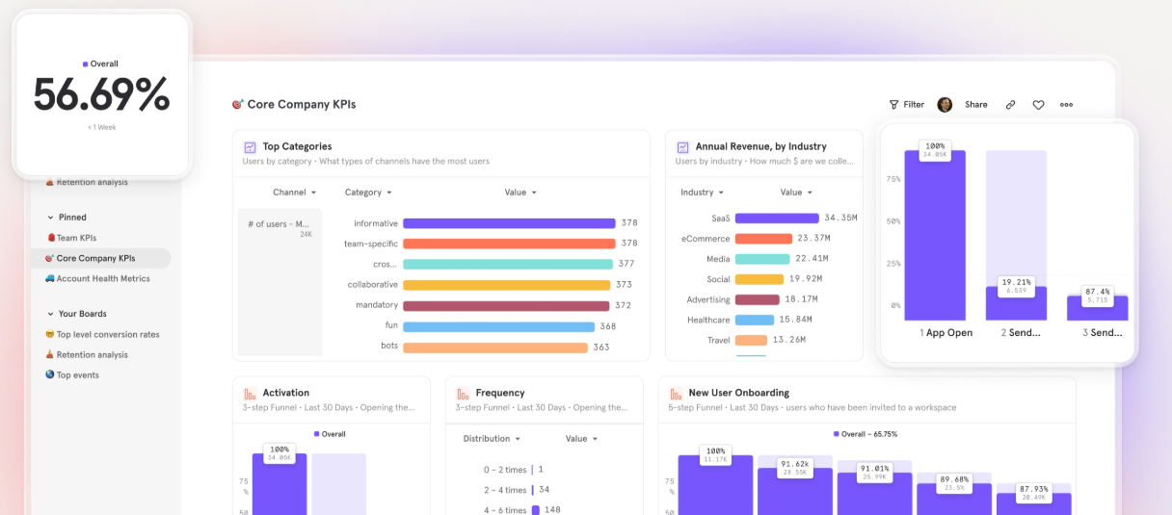This screenshot has width=1172, height=515.
Task: Click the '0 – 2 times' row
Action: click(514, 470)
